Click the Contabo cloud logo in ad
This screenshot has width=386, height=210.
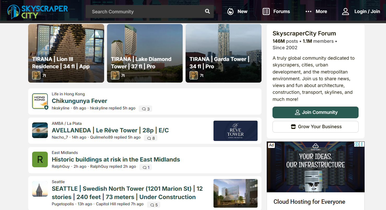(x=316, y=147)
